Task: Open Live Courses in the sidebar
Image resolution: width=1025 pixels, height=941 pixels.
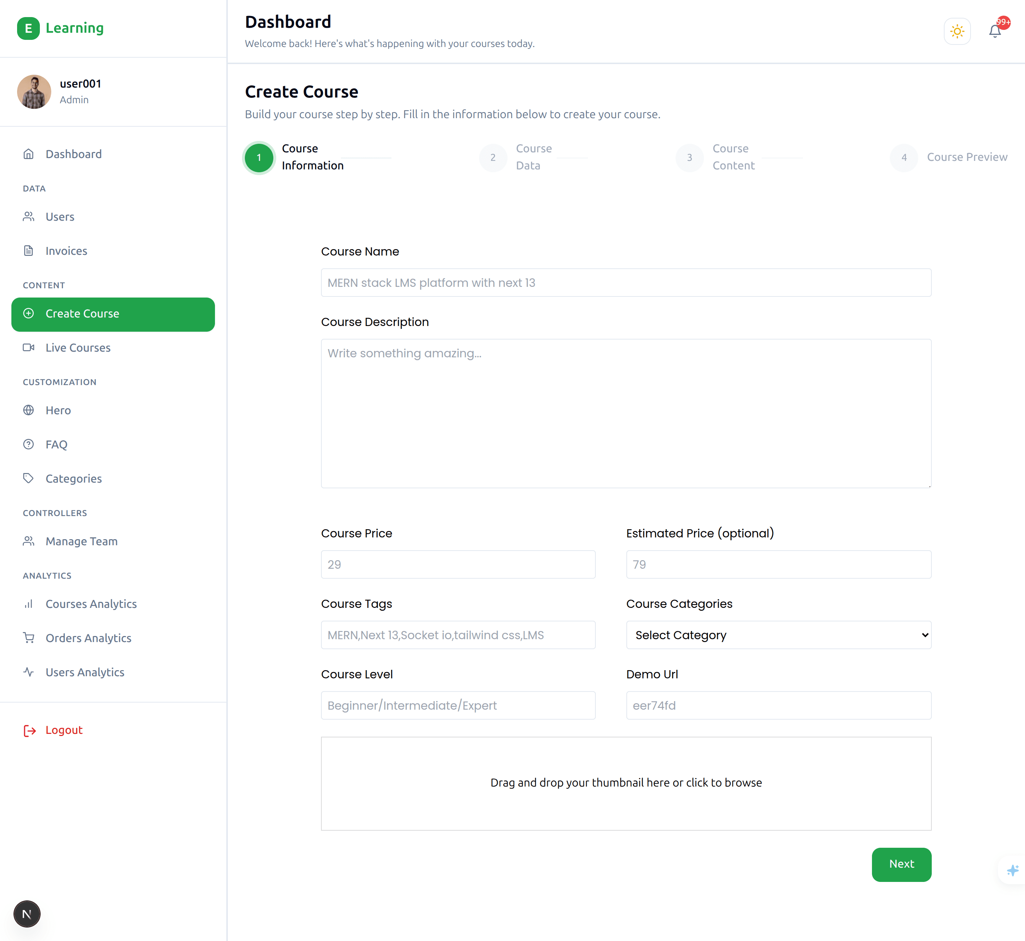Action: pyautogui.click(x=77, y=347)
